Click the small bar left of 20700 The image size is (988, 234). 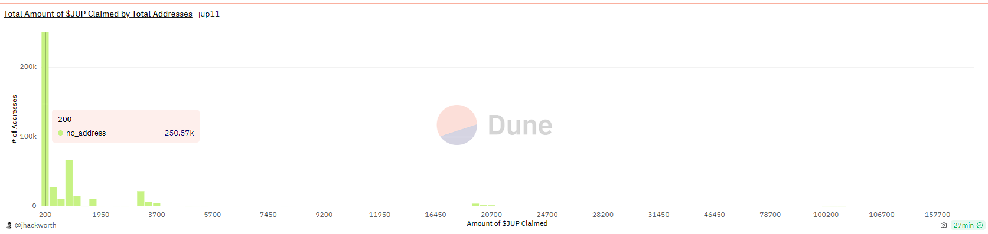coord(475,205)
